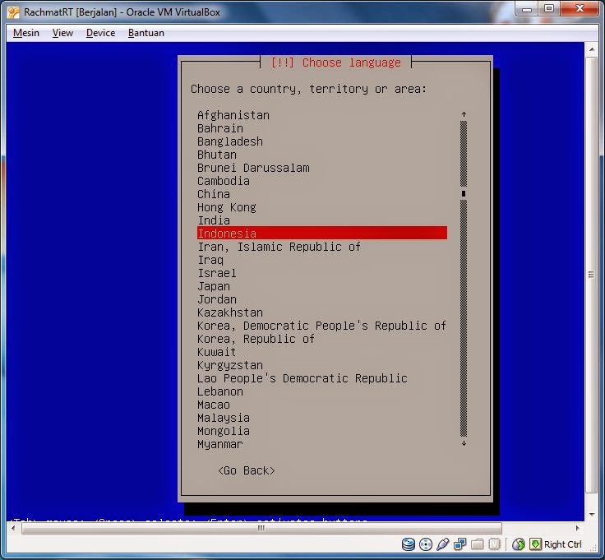
Task: Click the optical disc status icon
Action: 426,544
